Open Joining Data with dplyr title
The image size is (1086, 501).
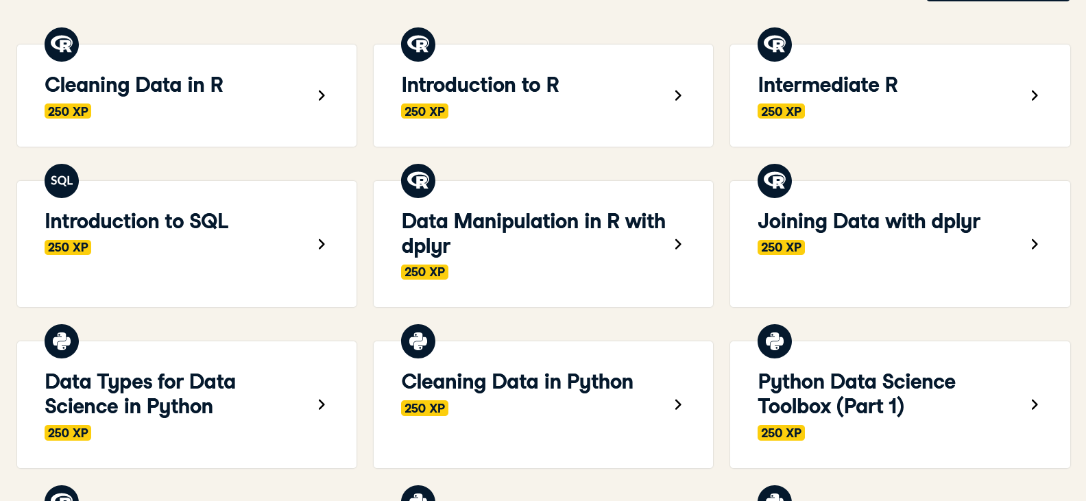tap(869, 221)
